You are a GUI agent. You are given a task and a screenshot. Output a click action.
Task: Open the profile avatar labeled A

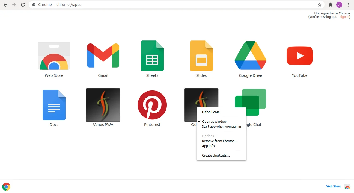339,5
